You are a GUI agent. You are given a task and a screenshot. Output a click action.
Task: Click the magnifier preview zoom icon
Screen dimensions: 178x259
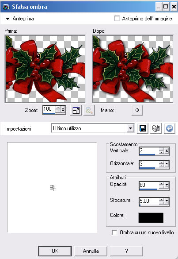point(89,110)
